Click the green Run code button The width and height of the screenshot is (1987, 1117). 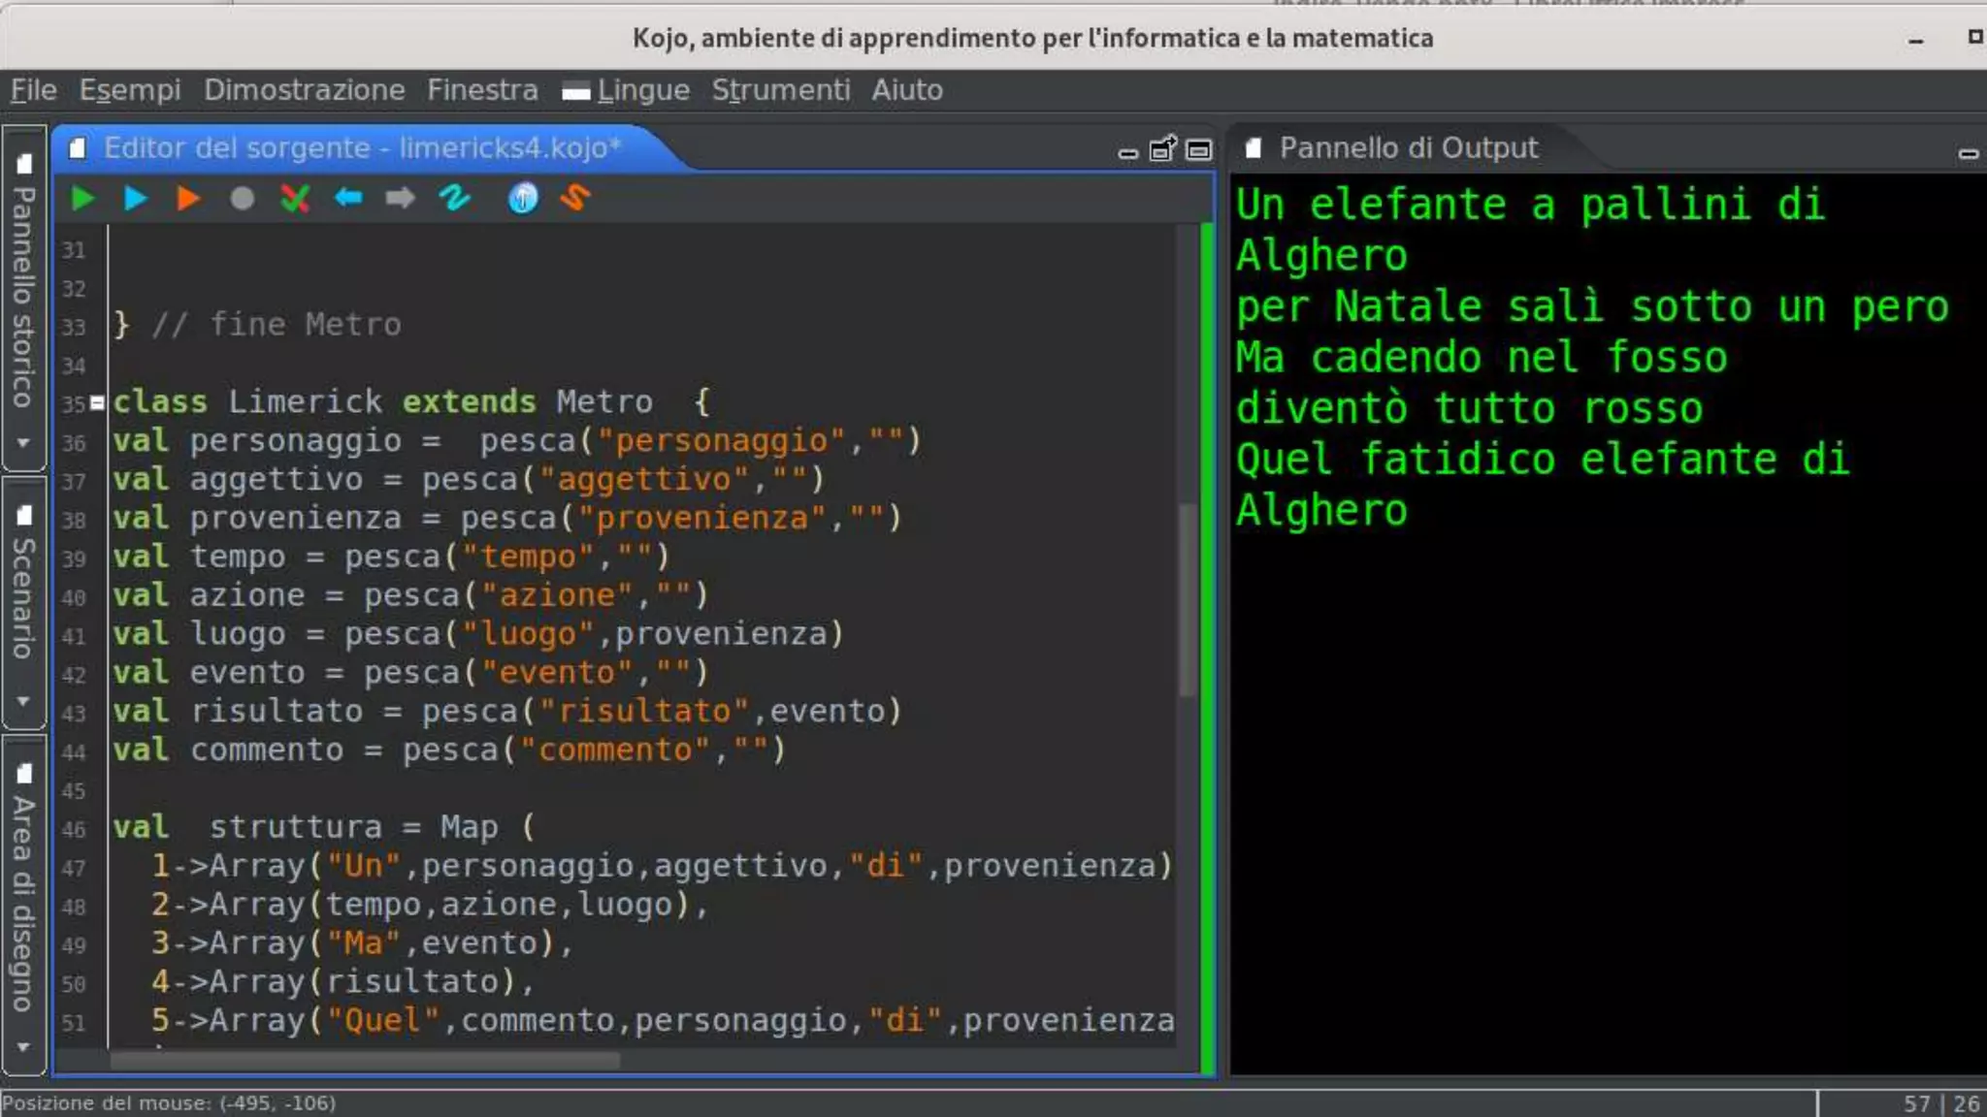[83, 199]
